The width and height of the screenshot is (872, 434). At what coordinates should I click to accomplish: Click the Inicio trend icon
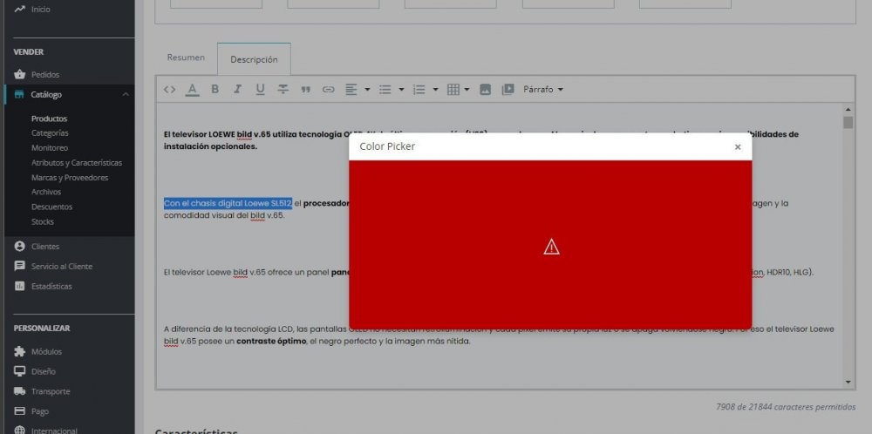coord(20,9)
